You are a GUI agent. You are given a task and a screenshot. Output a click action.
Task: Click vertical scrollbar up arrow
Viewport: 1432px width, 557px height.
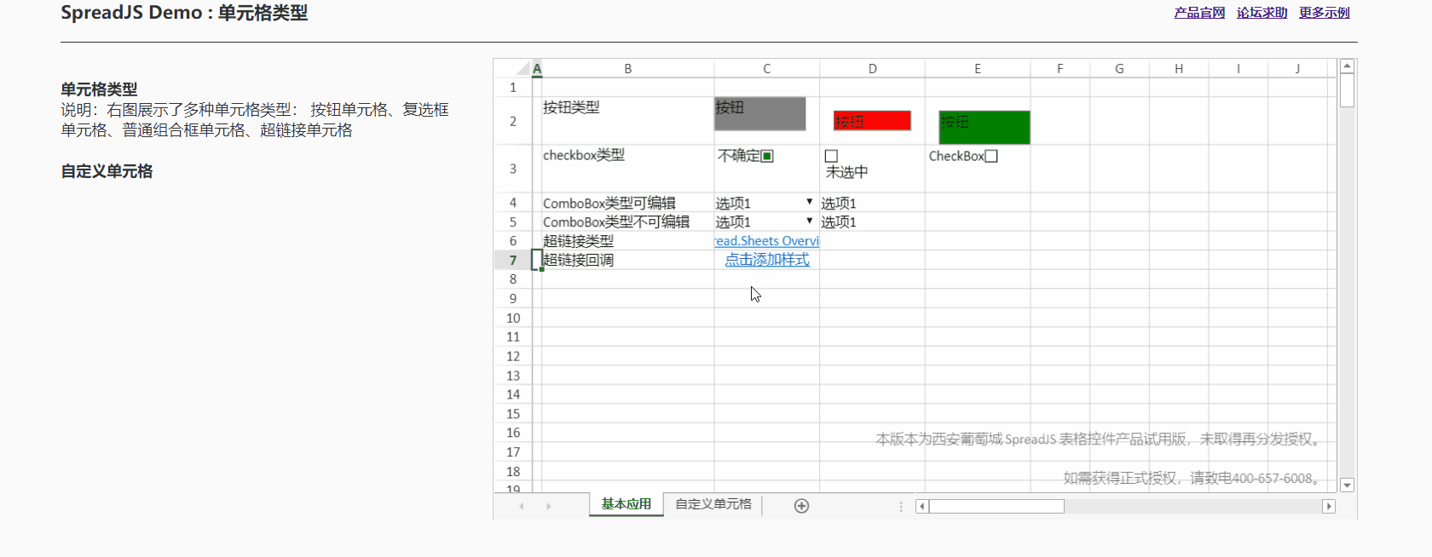[1347, 66]
